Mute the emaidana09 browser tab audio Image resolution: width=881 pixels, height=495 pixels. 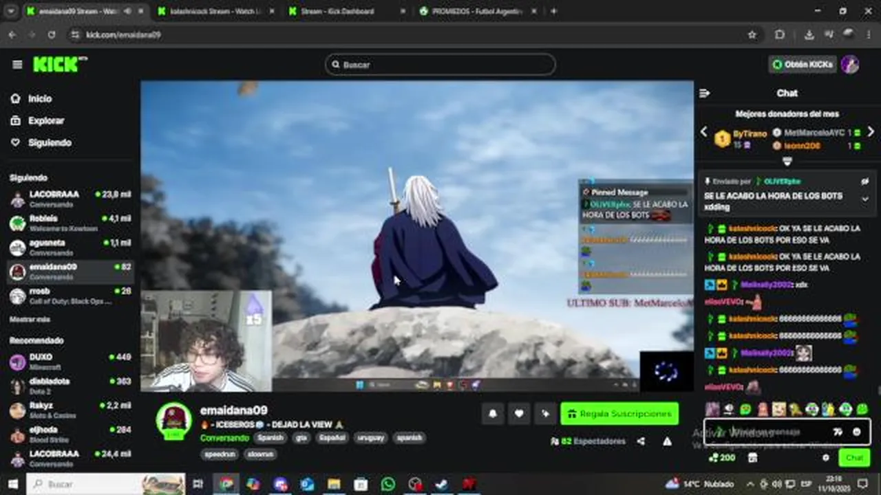coord(127,11)
